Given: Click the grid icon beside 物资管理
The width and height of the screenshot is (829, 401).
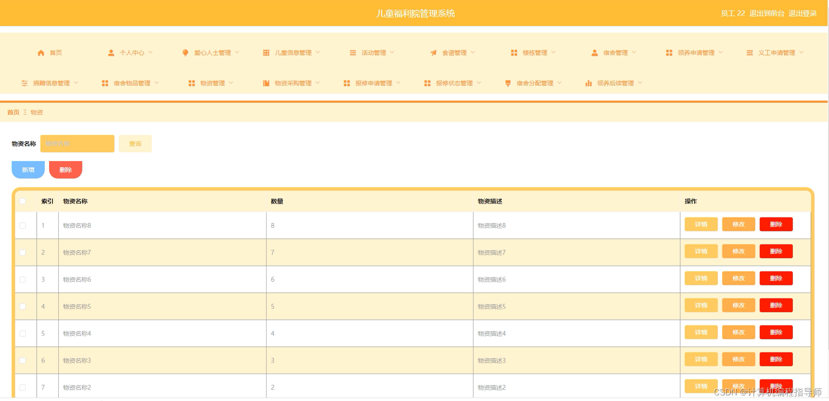Looking at the screenshot, I should (192, 83).
